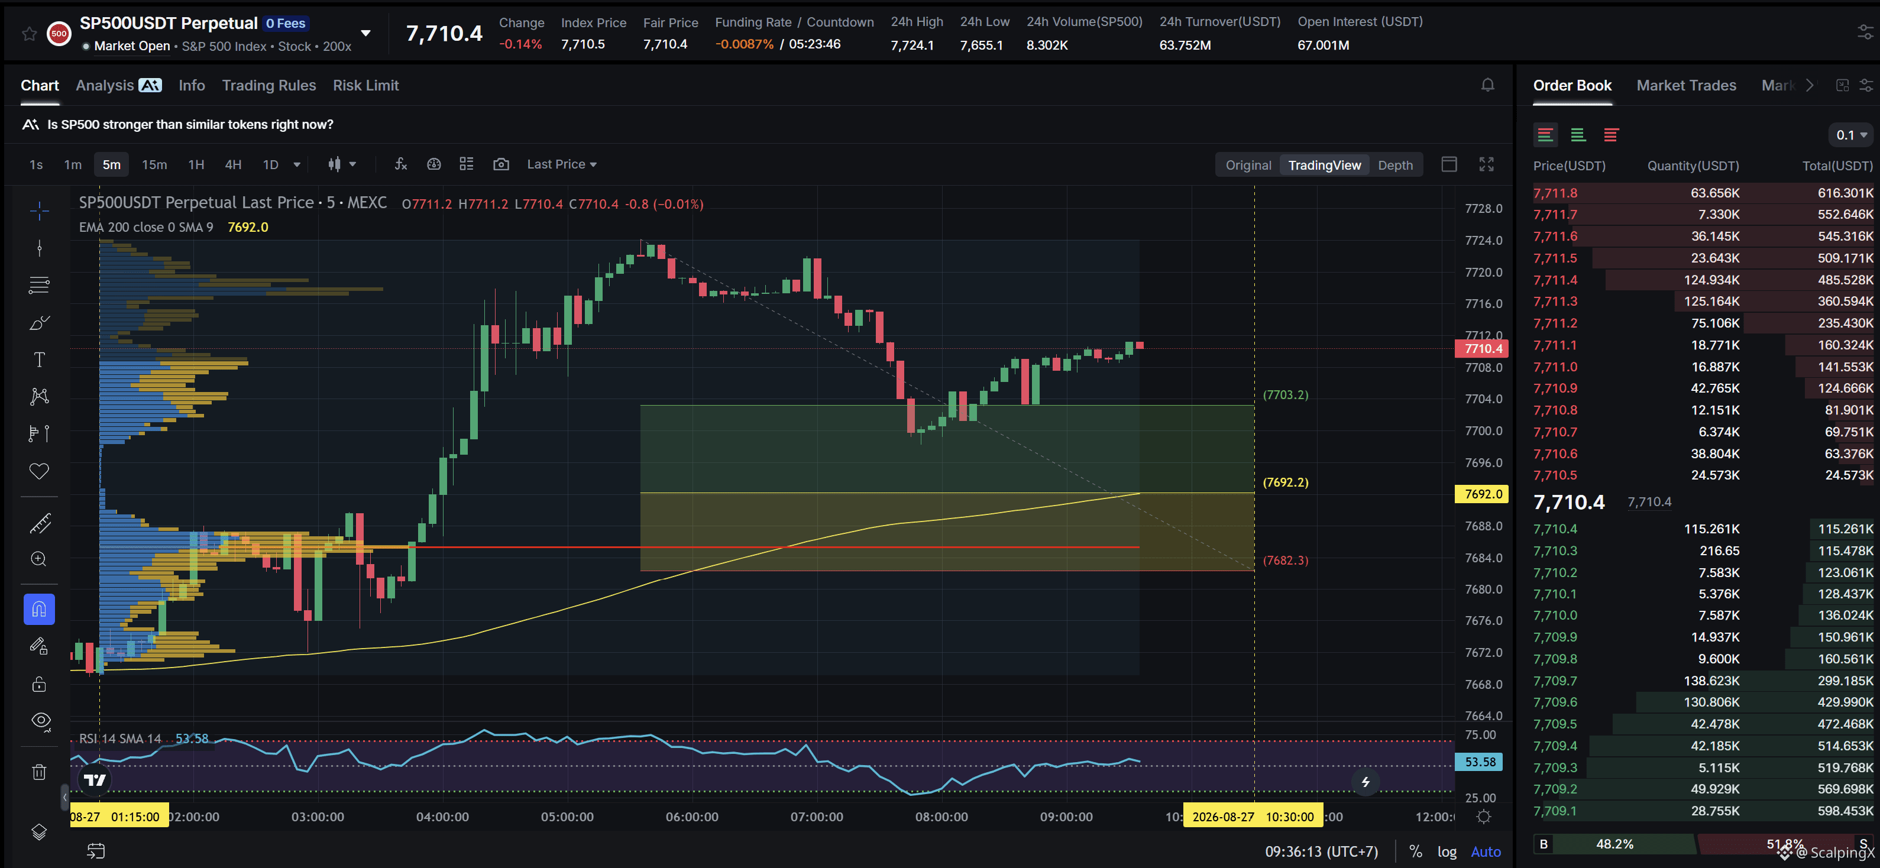Toggle percent scale on price axis
Screen dimensions: 1880x868
1416,851
